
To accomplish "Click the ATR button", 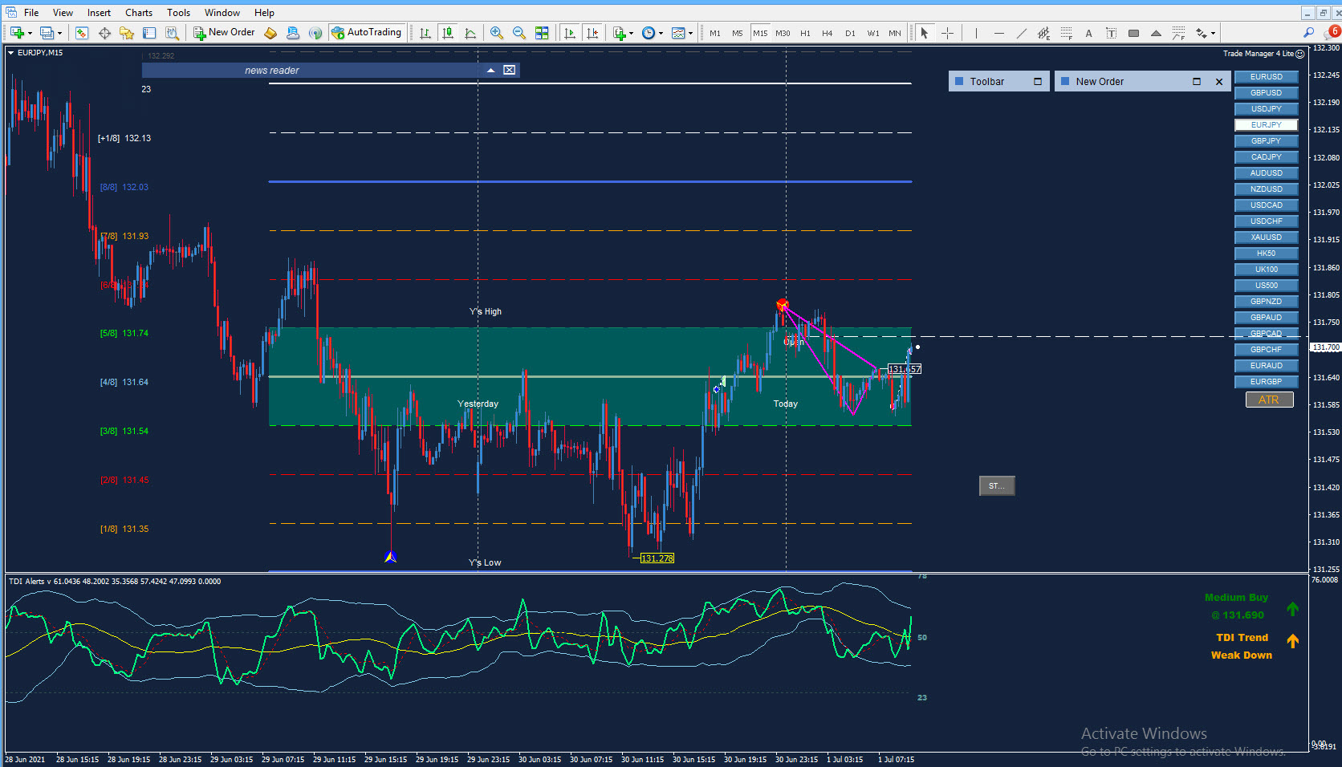I will tap(1269, 400).
